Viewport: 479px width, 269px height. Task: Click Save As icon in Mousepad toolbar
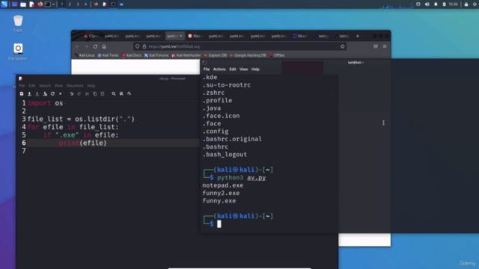tap(45, 93)
